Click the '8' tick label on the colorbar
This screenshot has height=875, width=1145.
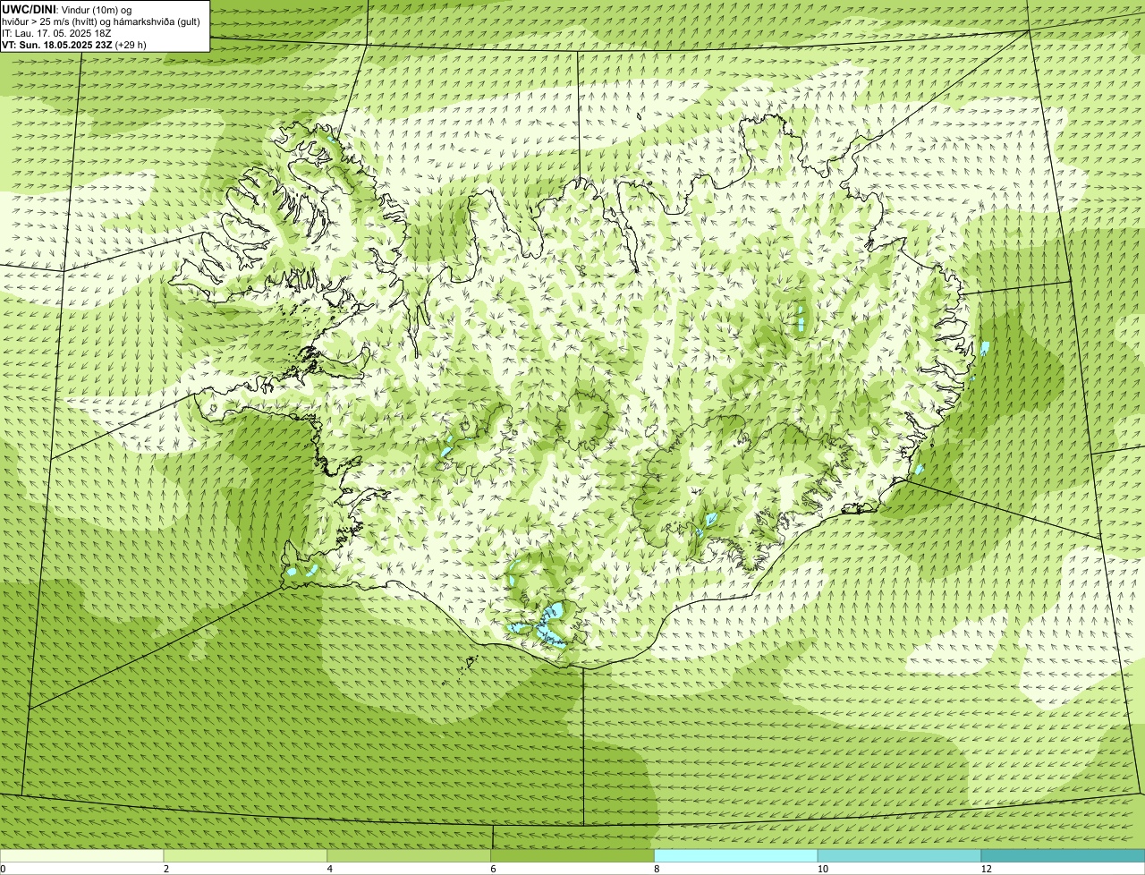coord(657,869)
